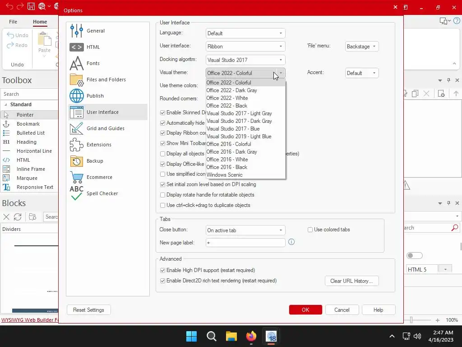Image resolution: width=462 pixels, height=347 pixels.
Task: Toggle Enable Direct2D rich text rendering
Action: pos(162,281)
